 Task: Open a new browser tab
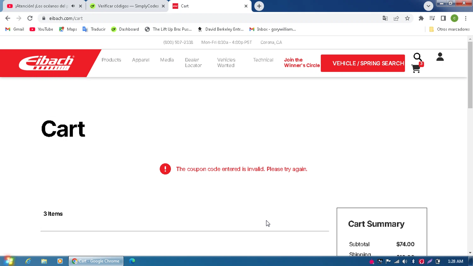click(259, 6)
